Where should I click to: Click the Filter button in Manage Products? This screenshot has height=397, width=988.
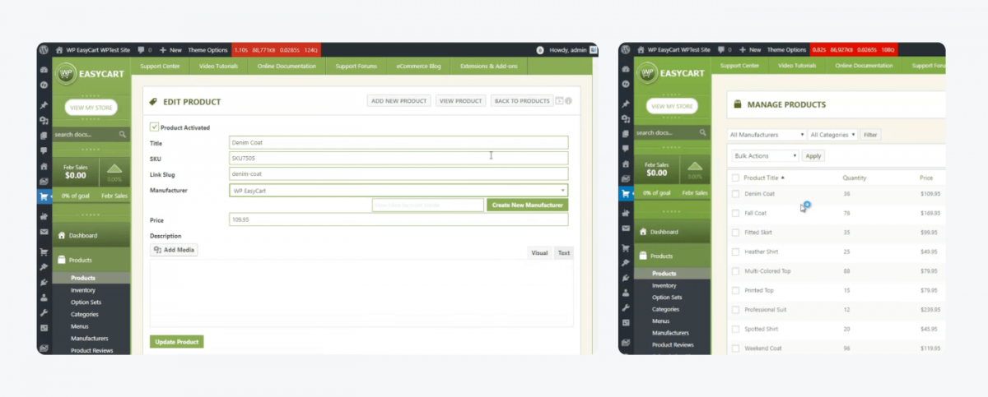tap(870, 134)
